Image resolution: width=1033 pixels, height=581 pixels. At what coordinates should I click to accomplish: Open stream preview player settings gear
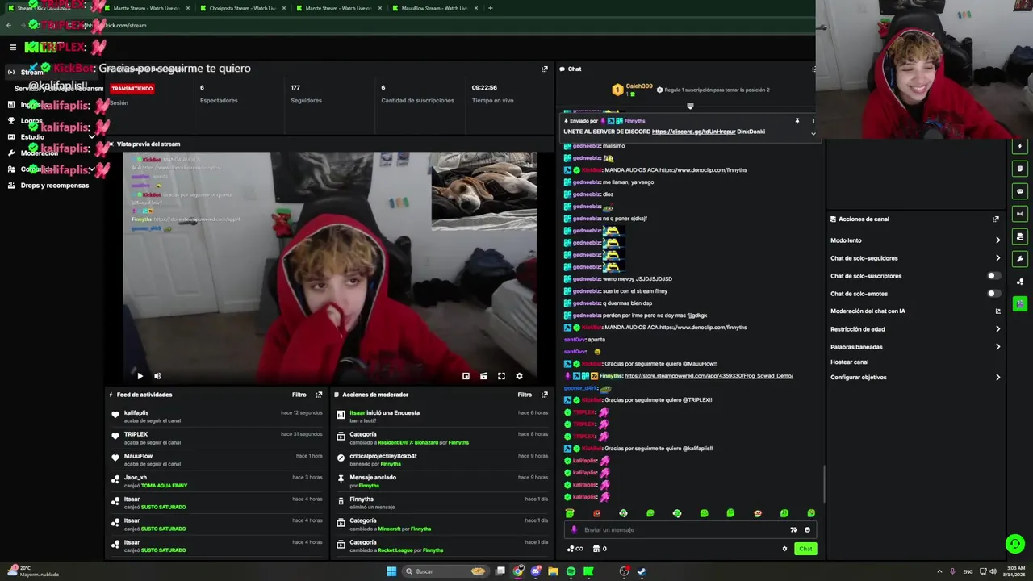pos(519,376)
